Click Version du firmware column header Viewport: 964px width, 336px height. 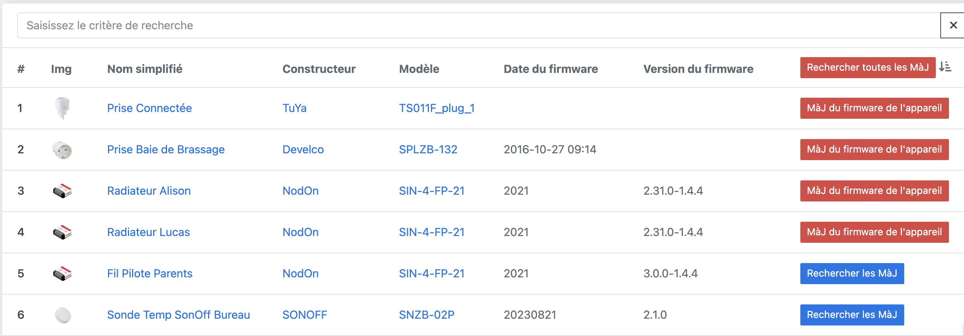click(698, 69)
